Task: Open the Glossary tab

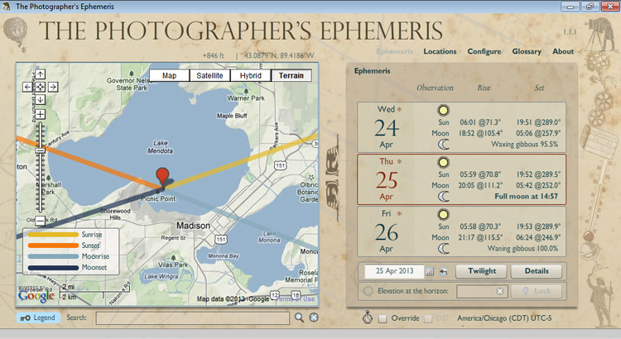Action: 527,51
